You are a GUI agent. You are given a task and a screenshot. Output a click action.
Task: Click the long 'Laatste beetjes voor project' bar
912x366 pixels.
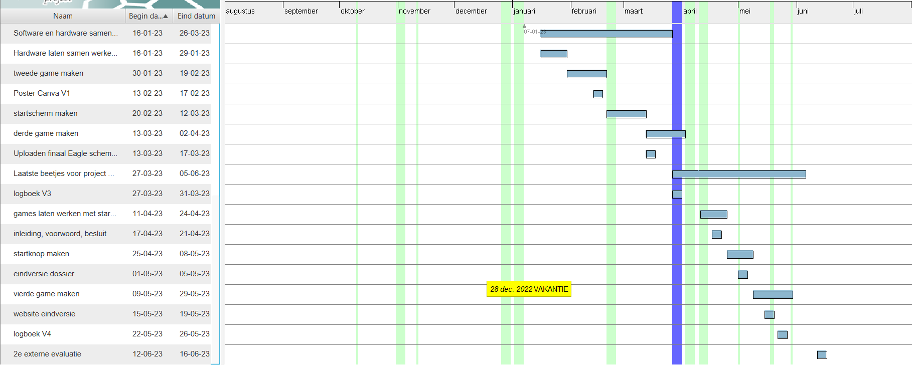click(x=738, y=174)
